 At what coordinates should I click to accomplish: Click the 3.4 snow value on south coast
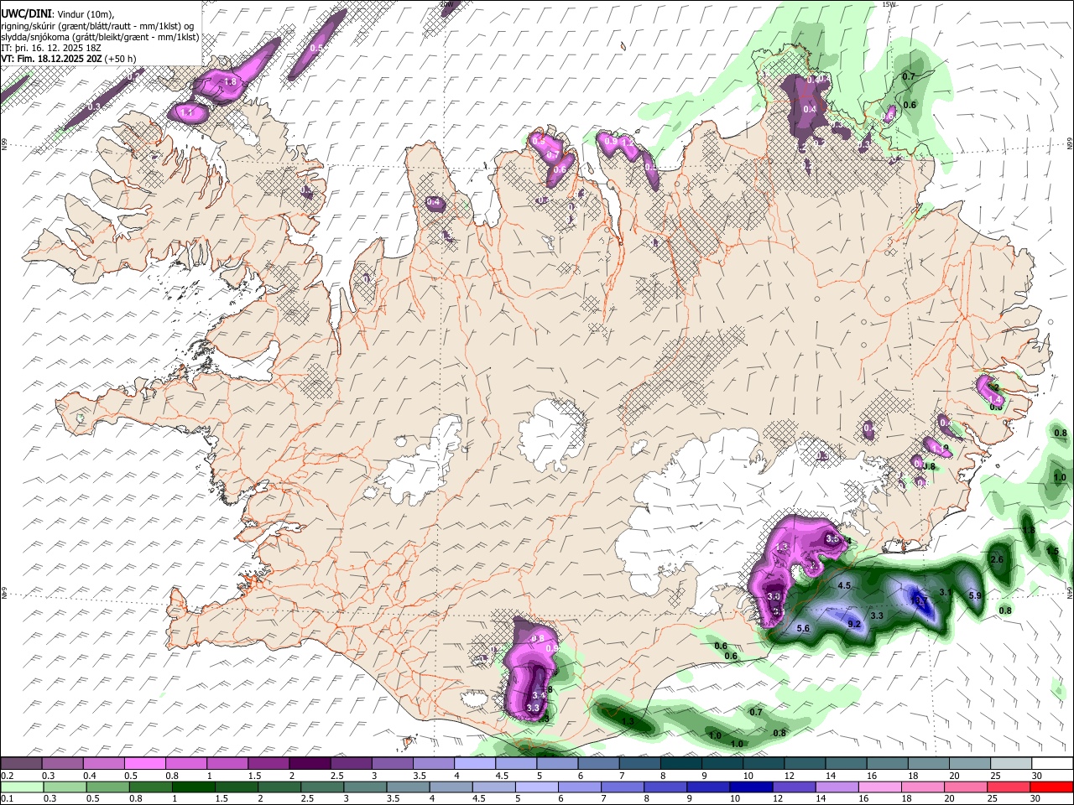point(539,695)
